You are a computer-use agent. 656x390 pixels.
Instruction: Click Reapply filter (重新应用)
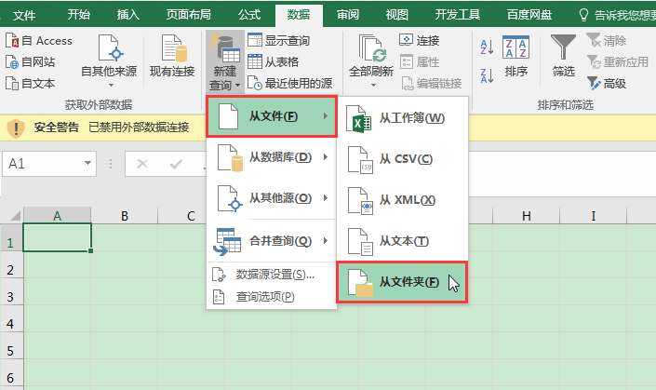[618, 62]
